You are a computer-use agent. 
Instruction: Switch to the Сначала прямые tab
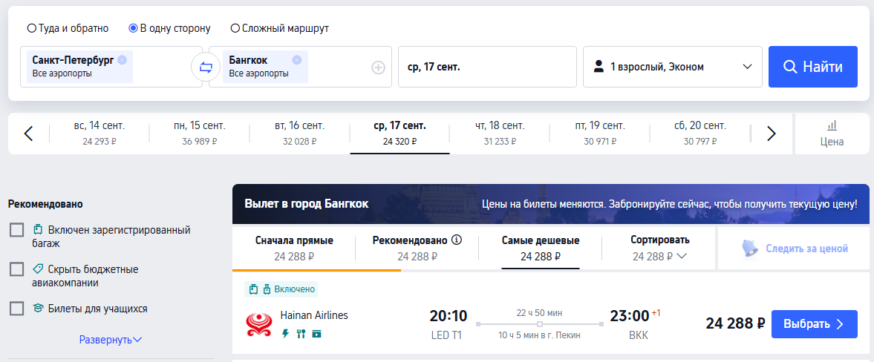click(x=294, y=249)
